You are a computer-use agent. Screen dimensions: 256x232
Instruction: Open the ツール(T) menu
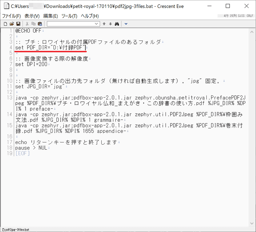69,16
